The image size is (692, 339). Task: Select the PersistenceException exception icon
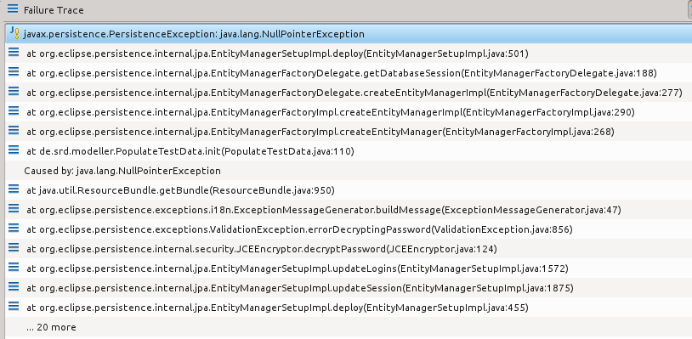point(14,33)
